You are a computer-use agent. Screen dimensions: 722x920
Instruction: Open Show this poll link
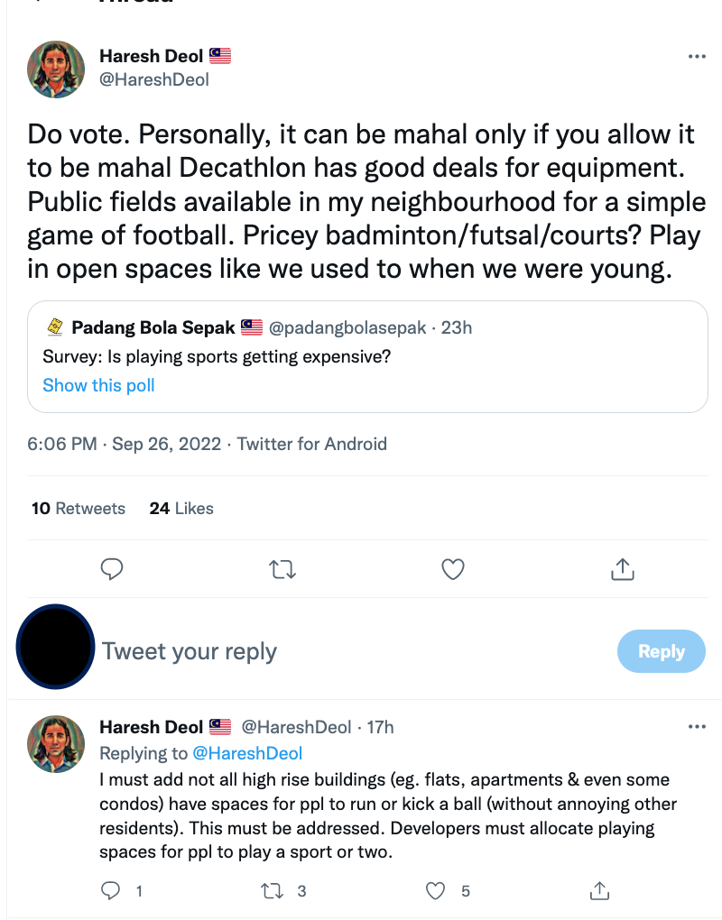coord(98,385)
